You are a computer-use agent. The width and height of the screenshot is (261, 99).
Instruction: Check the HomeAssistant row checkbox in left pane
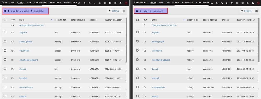point(5,87)
